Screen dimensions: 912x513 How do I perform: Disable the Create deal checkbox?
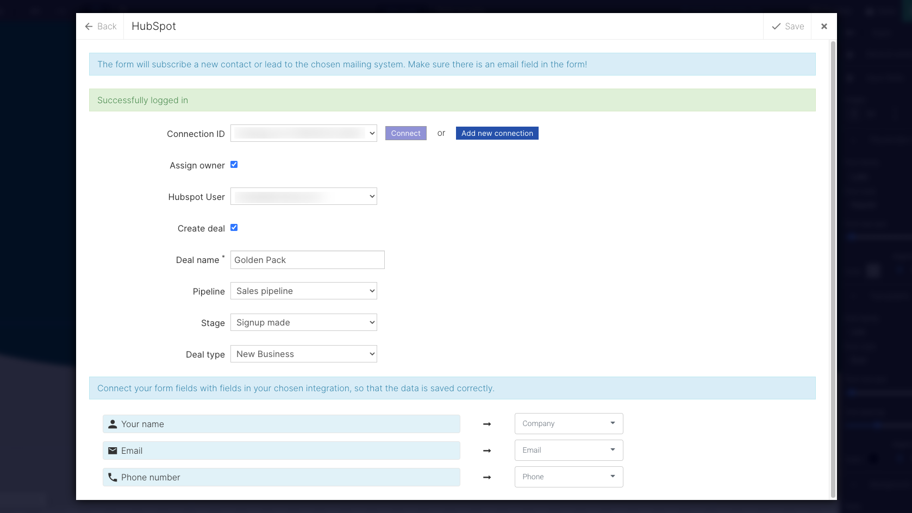pyautogui.click(x=234, y=228)
